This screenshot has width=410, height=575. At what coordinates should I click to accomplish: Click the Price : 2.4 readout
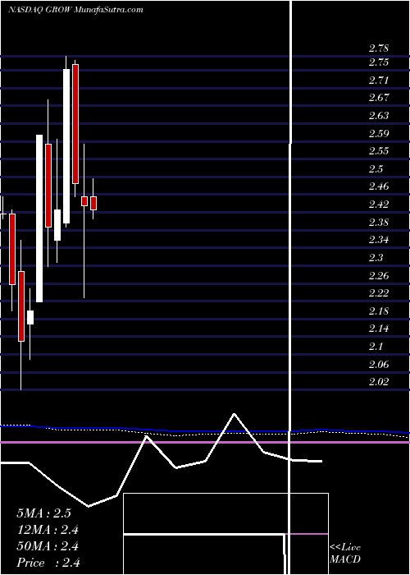[x=48, y=563]
